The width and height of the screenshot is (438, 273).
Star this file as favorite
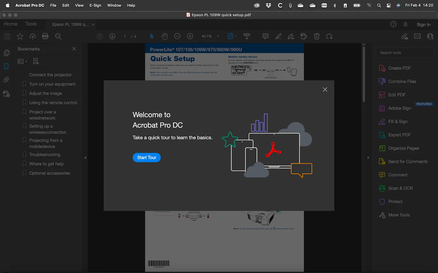[x=20, y=36]
